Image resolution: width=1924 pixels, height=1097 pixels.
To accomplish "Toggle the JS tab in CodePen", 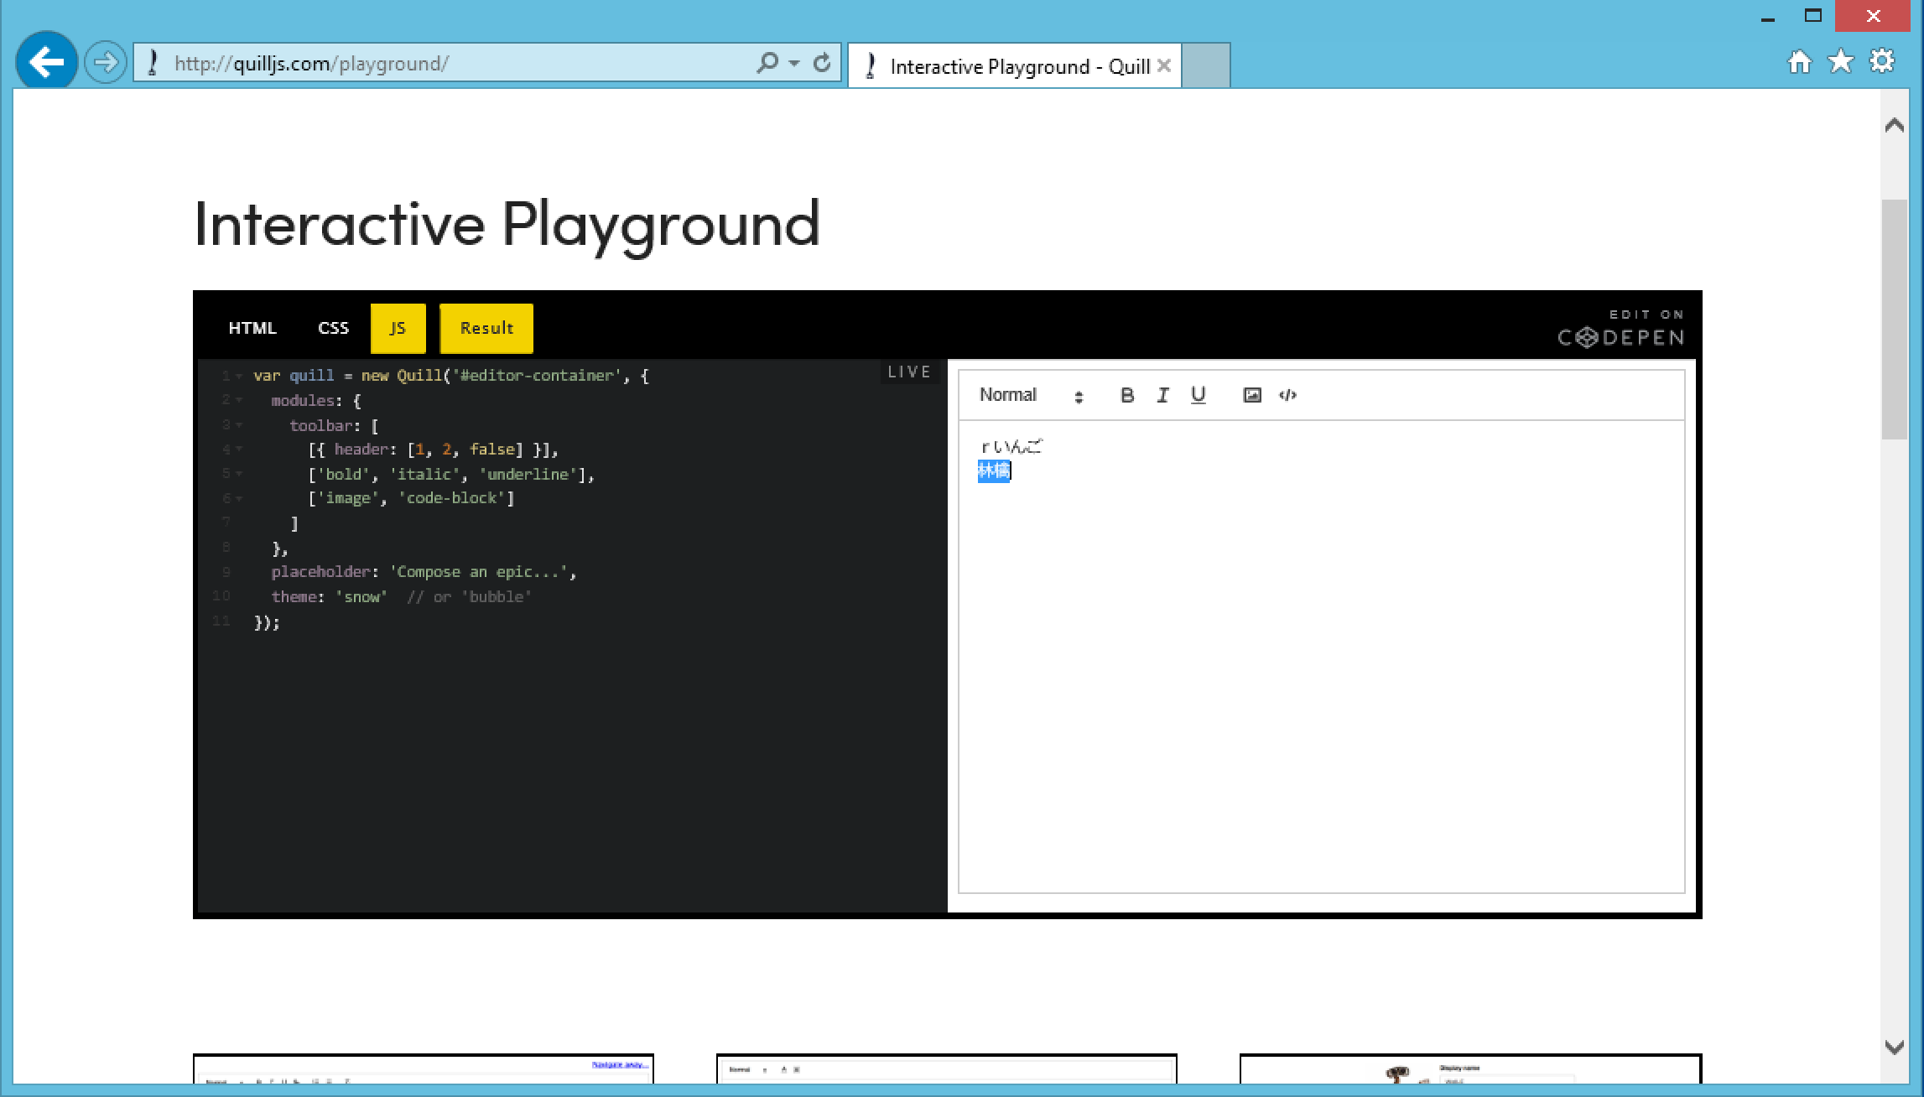I will [398, 328].
